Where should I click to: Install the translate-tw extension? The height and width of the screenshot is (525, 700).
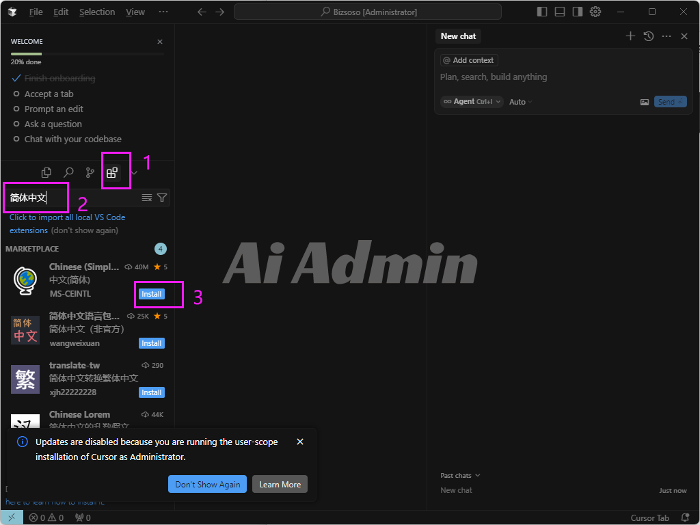151,392
